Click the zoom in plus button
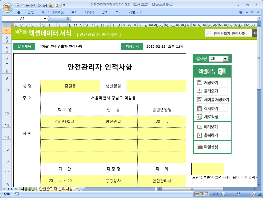Screen dimensions: 263x198 tap(254, 194)
